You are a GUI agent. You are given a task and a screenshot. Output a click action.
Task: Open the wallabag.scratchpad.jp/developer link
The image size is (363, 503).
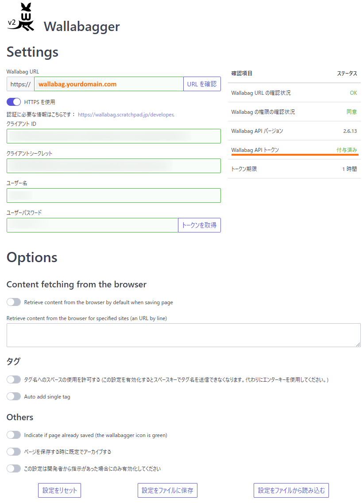point(126,115)
